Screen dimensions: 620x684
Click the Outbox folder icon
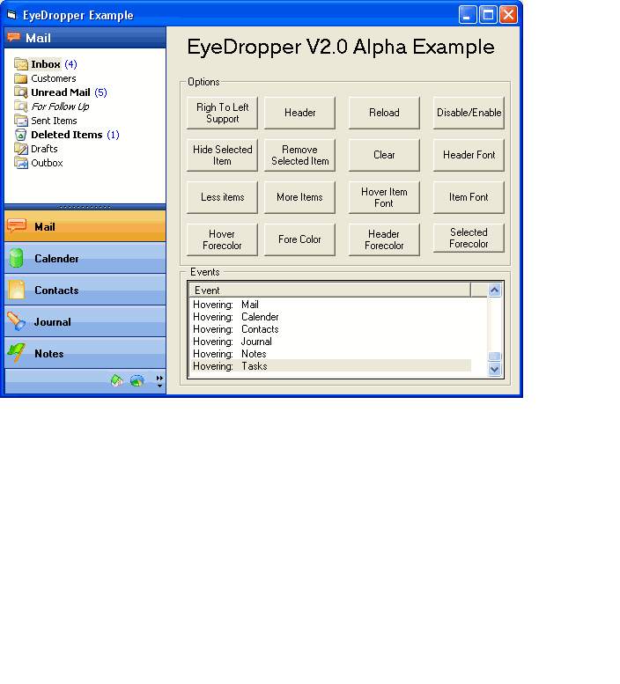pos(20,163)
